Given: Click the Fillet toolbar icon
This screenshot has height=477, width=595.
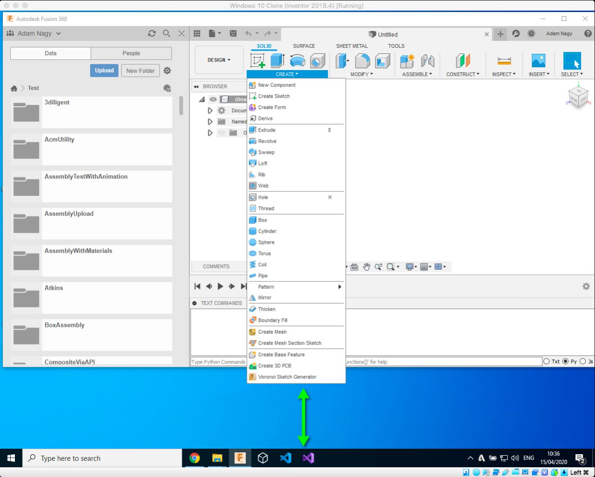Looking at the screenshot, I should pyautogui.click(x=363, y=61).
